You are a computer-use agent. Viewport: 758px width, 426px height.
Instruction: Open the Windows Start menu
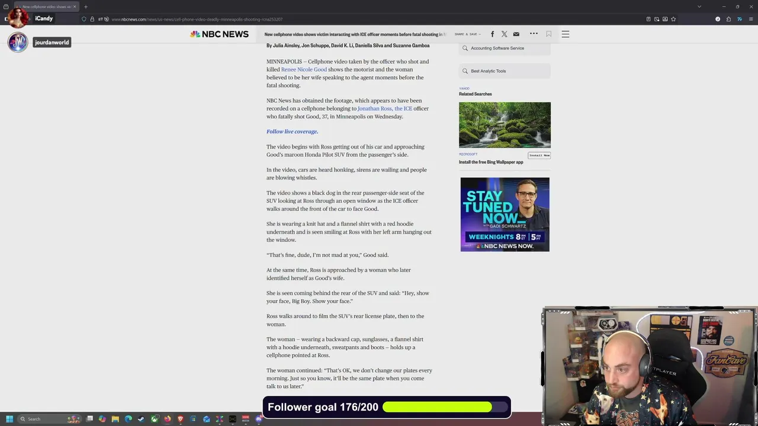click(9, 419)
